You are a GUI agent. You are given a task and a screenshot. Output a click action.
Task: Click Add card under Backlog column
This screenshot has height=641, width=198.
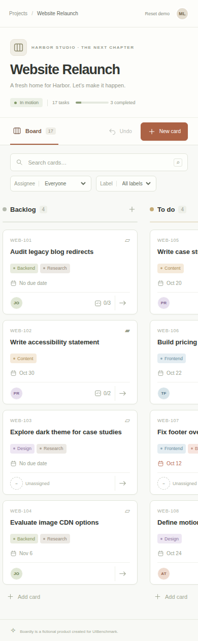tap(24, 597)
